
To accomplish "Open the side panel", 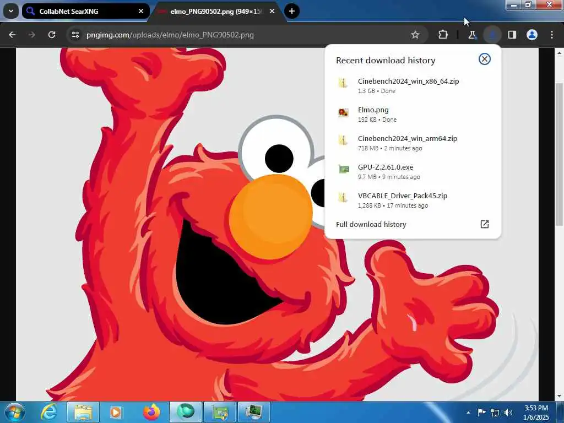I will pyautogui.click(x=512, y=35).
